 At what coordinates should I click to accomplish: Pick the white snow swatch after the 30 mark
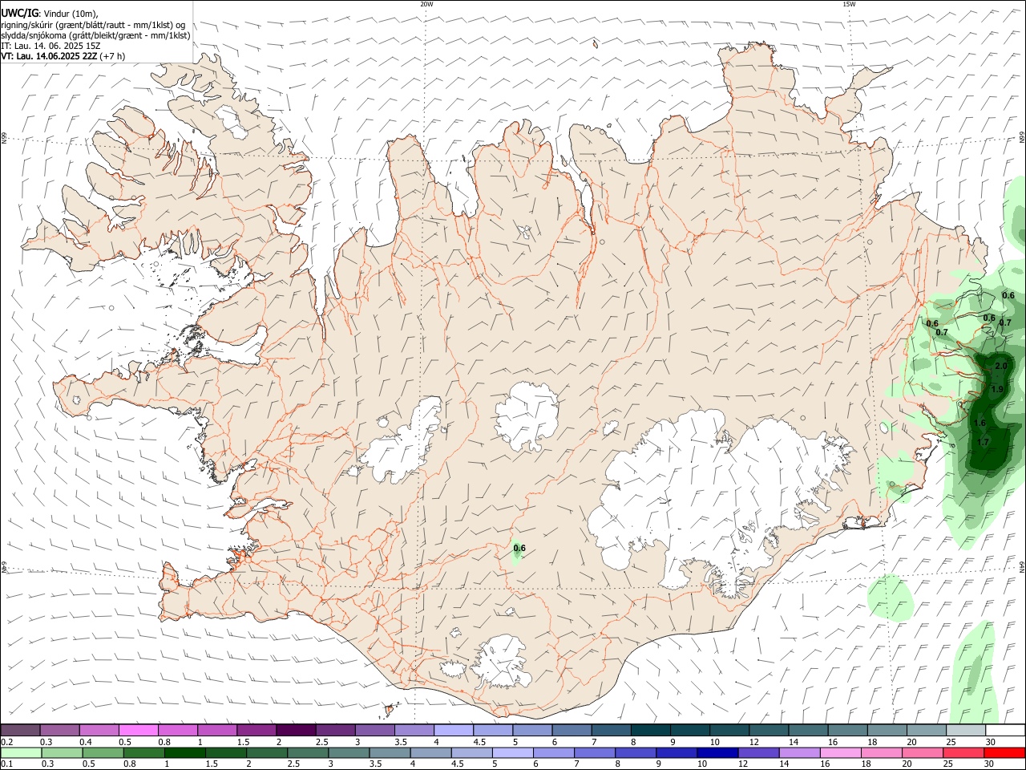(1005, 731)
